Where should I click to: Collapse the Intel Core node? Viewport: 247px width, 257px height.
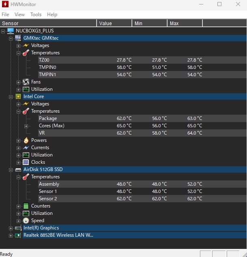click(11, 97)
